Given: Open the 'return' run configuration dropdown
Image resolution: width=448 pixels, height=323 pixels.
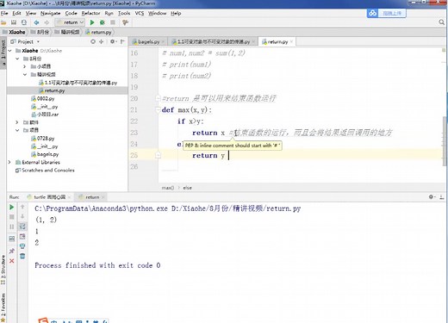Looking at the screenshot, I should coord(70,22).
